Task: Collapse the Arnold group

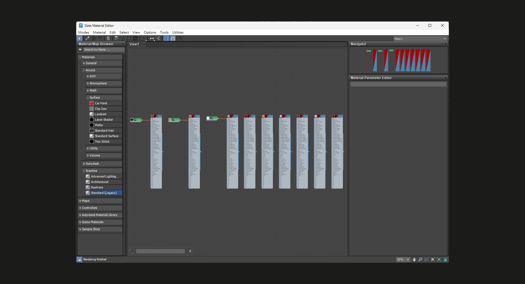Action: pyautogui.click(x=102, y=70)
